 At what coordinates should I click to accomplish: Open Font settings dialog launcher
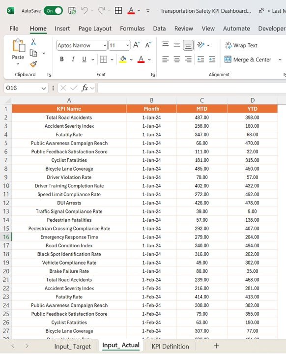click(153, 75)
